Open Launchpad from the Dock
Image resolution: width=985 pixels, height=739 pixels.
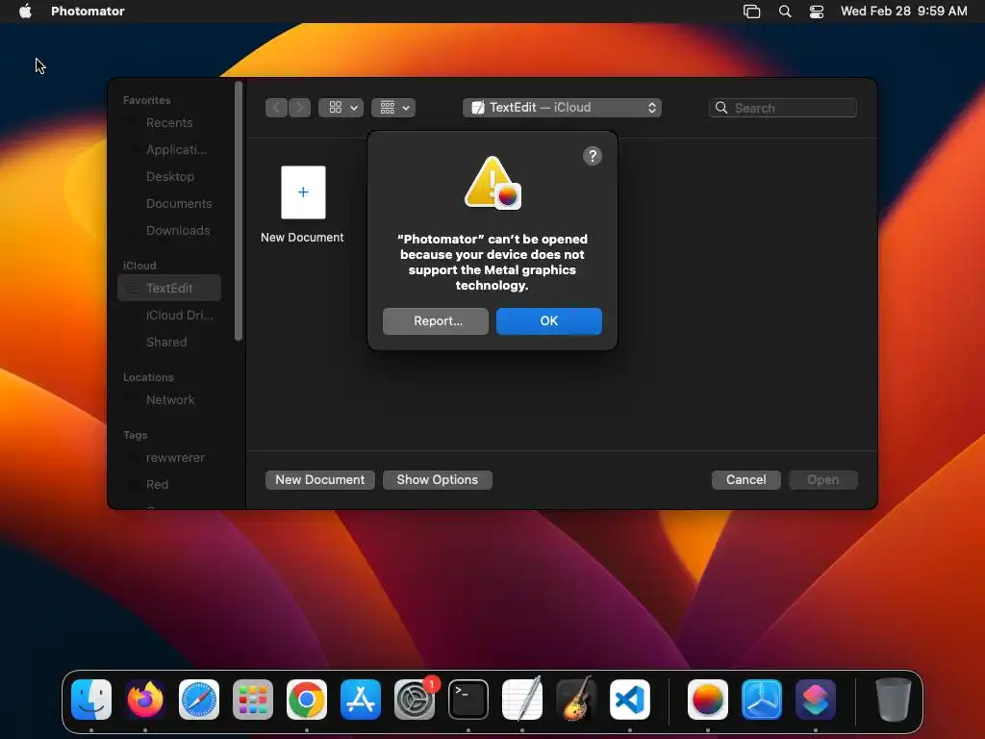click(253, 700)
